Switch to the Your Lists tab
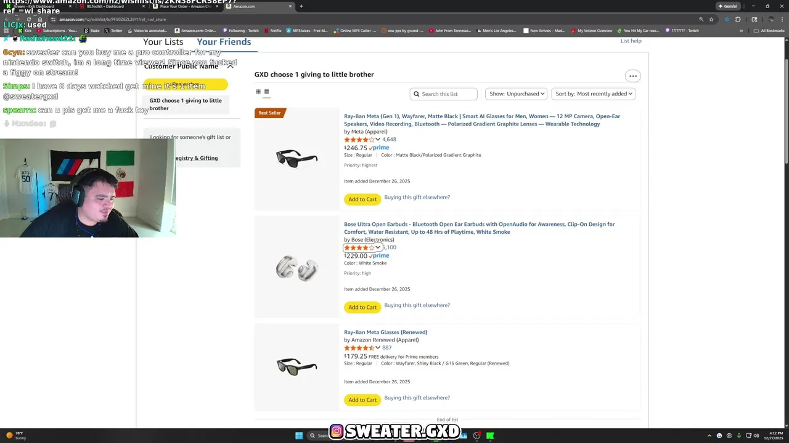The height and width of the screenshot is (443, 789). click(x=163, y=42)
